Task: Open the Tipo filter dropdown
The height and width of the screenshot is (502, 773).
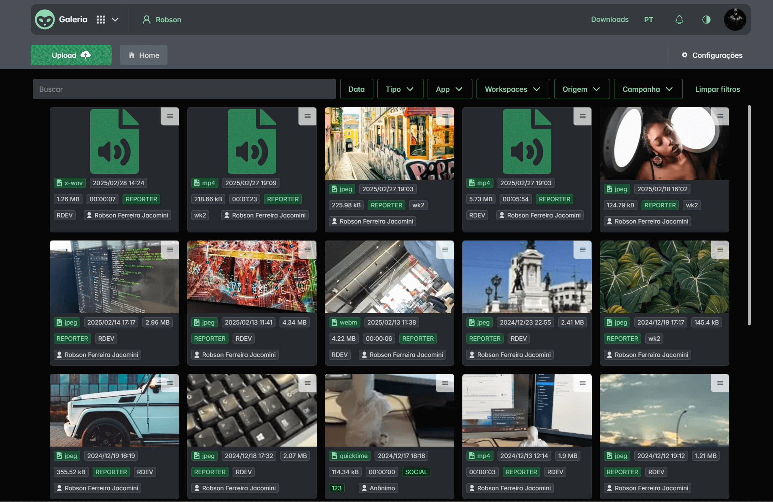Action: coord(400,89)
